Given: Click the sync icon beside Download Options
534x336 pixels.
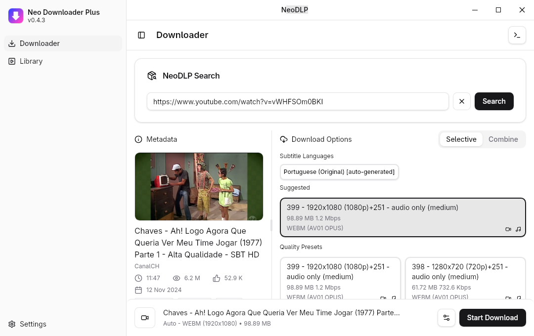Looking at the screenshot, I should click(x=283, y=139).
